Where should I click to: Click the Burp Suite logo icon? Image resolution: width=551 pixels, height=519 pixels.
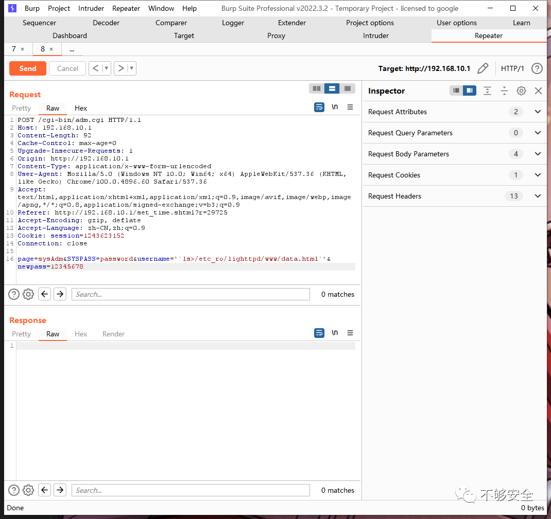pyautogui.click(x=12, y=8)
